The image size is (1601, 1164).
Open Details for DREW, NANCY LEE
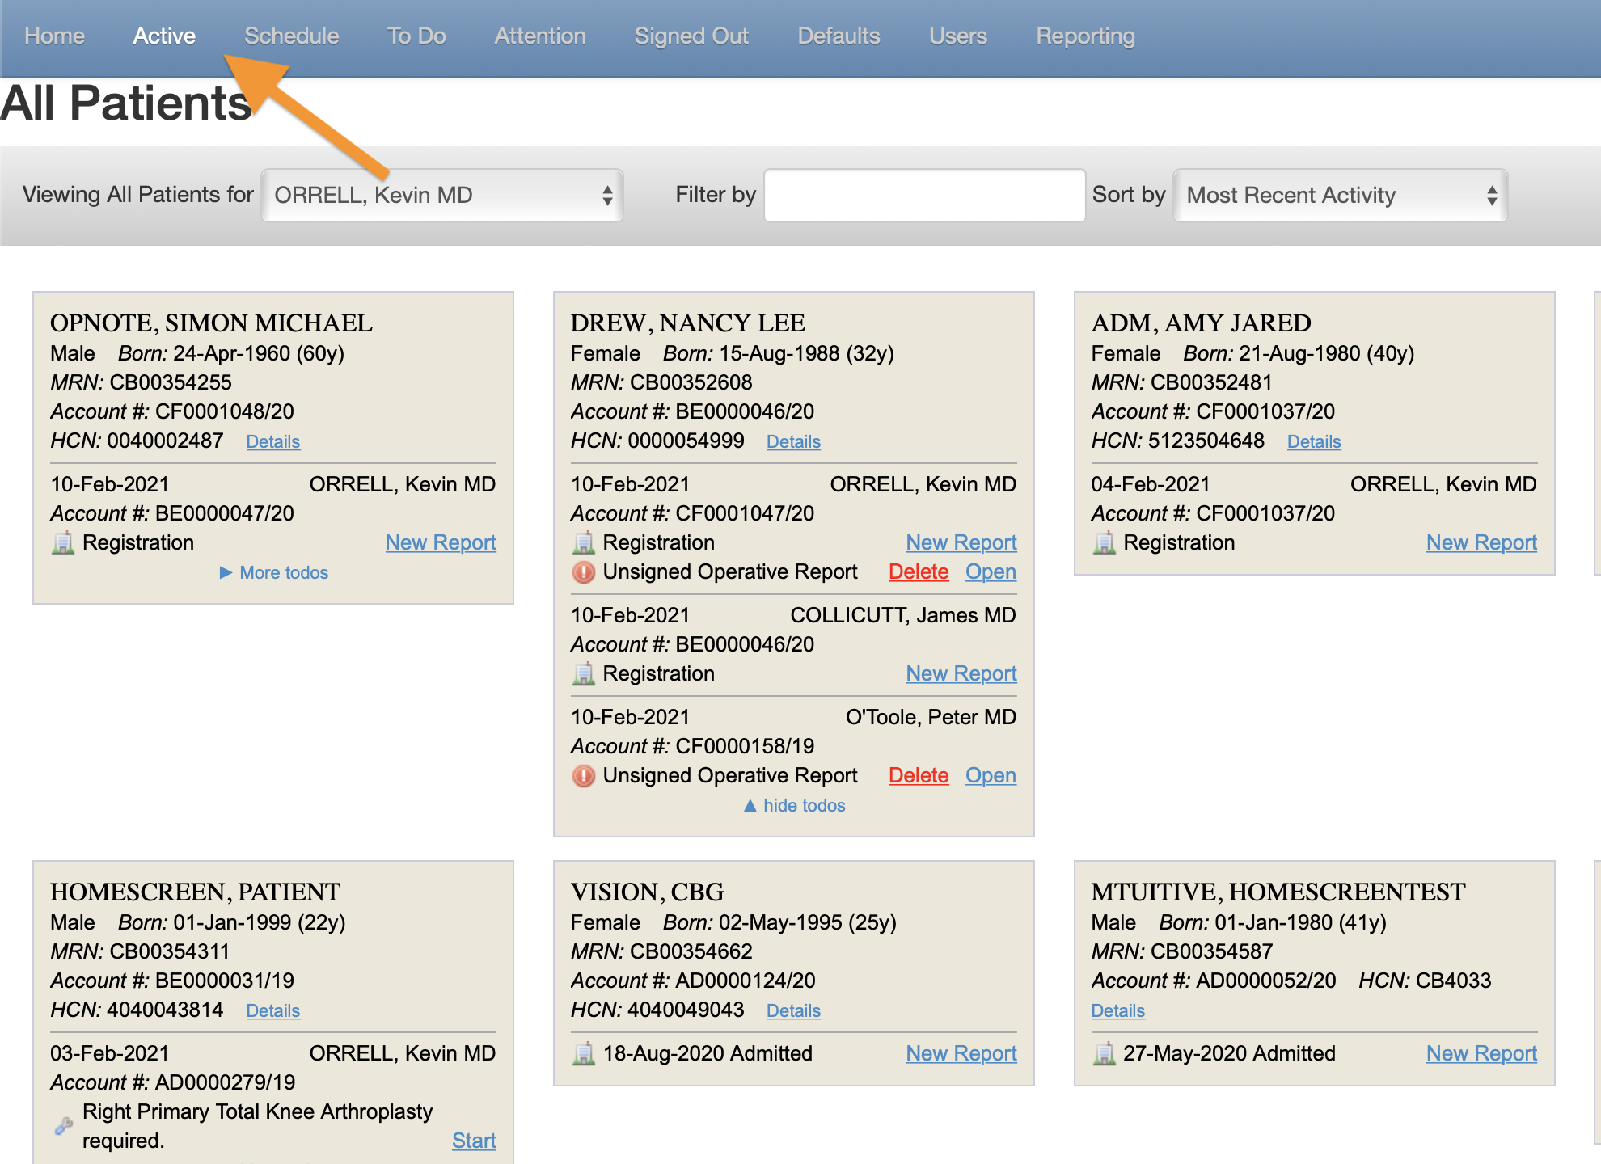click(x=793, y=441)
